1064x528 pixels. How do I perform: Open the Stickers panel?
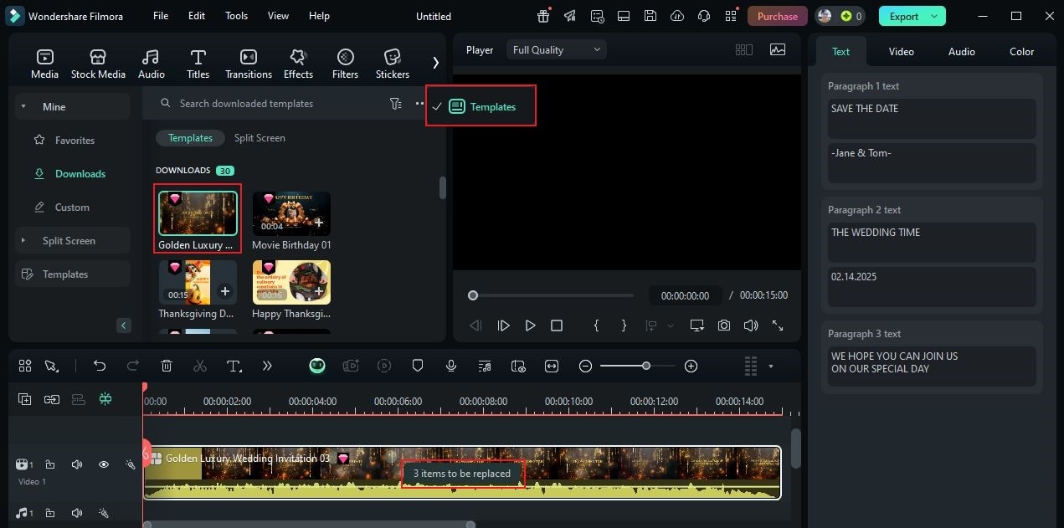[392, 64]
